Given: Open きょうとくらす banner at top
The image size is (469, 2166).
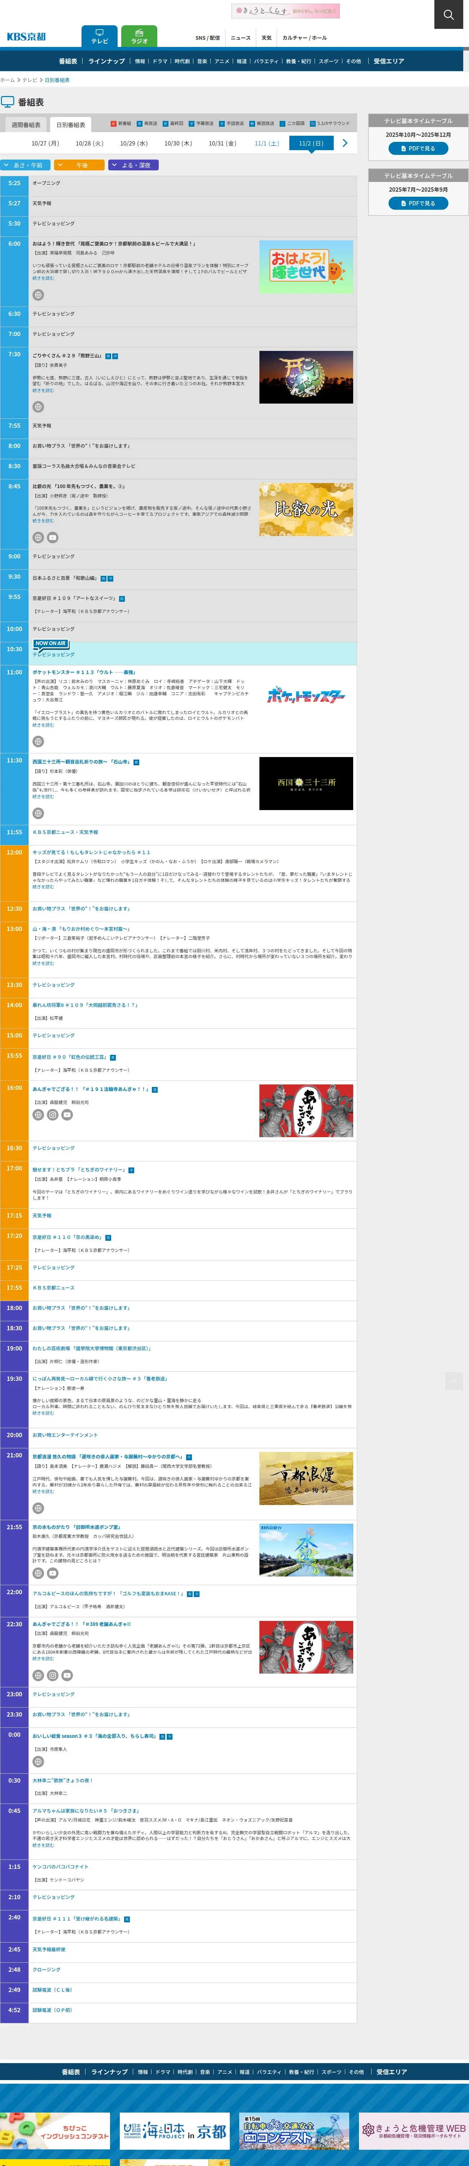Looking at the screenshot, I should 286,11.
